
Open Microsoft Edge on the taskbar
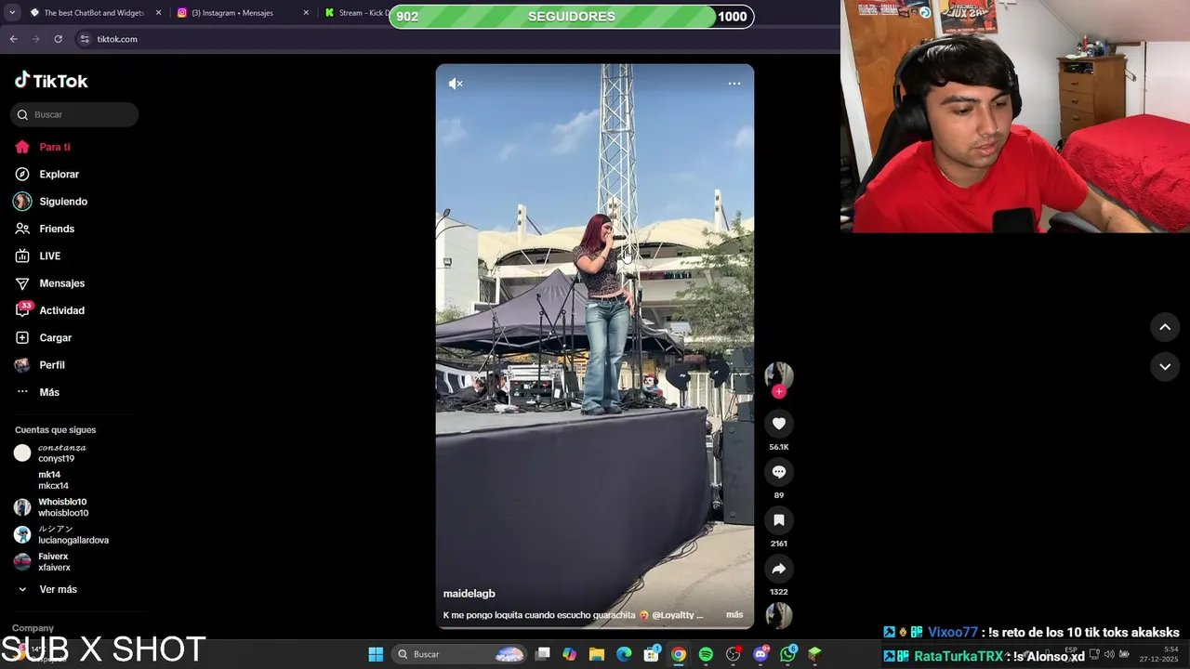pos(624,654)
